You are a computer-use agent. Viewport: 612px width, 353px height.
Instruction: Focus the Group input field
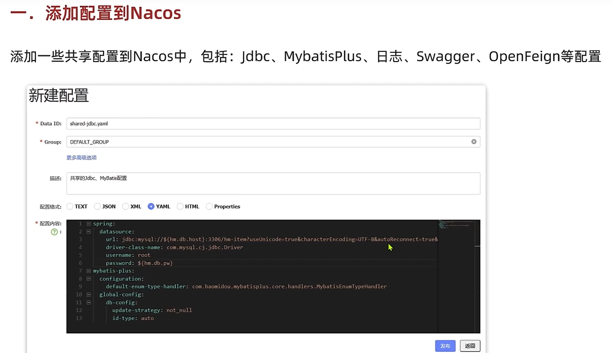coord(273,142)
